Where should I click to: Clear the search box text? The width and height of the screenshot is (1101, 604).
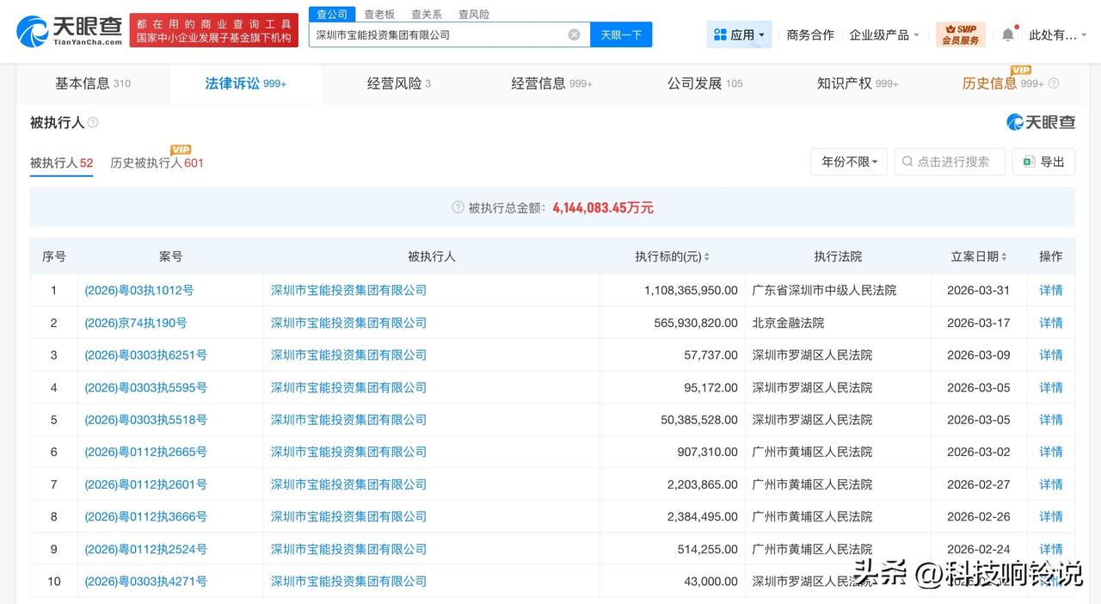coord(574,35)
